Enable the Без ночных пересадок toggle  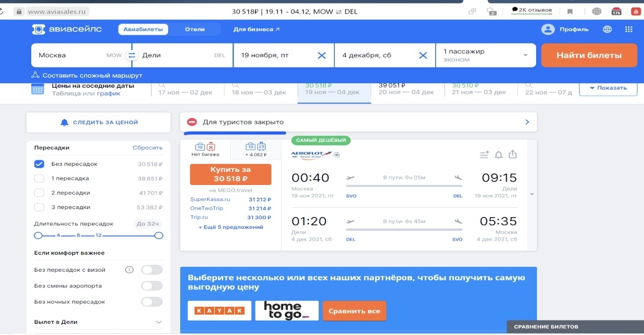(151, 302)
